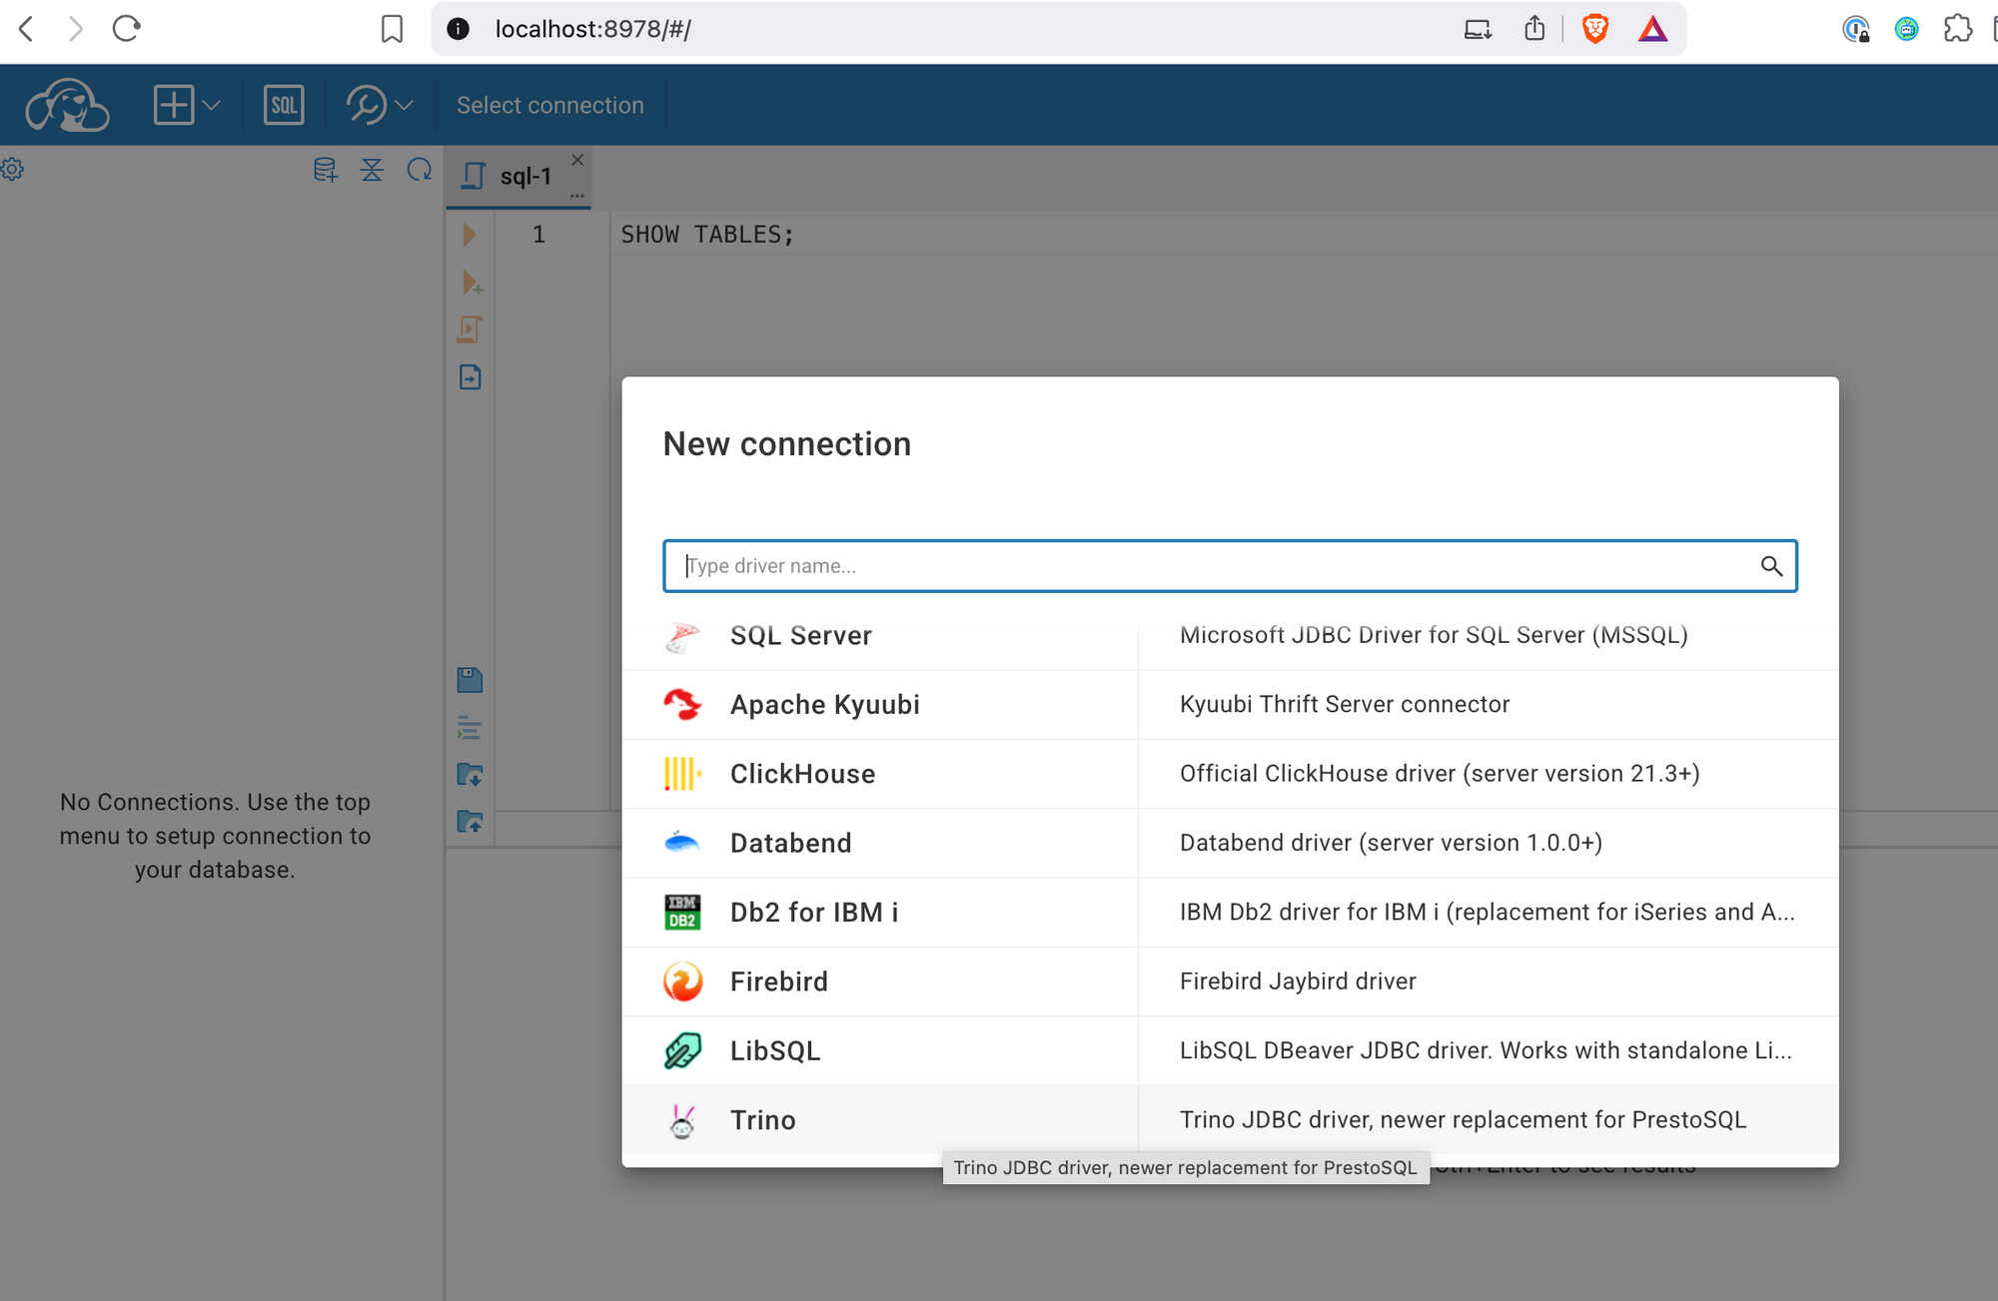Viewport: 1998px width, 1301px height.
Task: Open the Select connection selector
Action: coord(549,105)
